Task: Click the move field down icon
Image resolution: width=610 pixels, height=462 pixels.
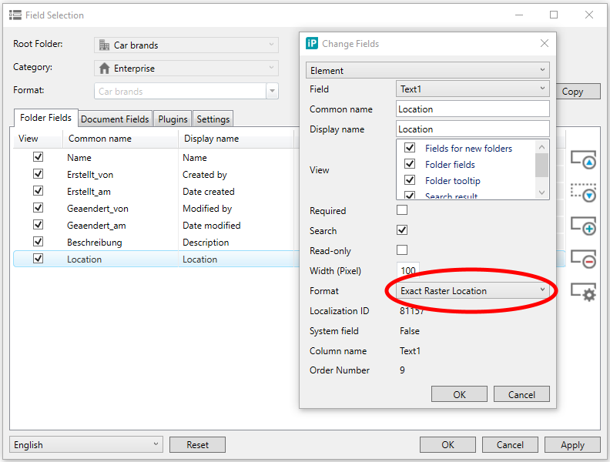Action: tap(583, 192)
